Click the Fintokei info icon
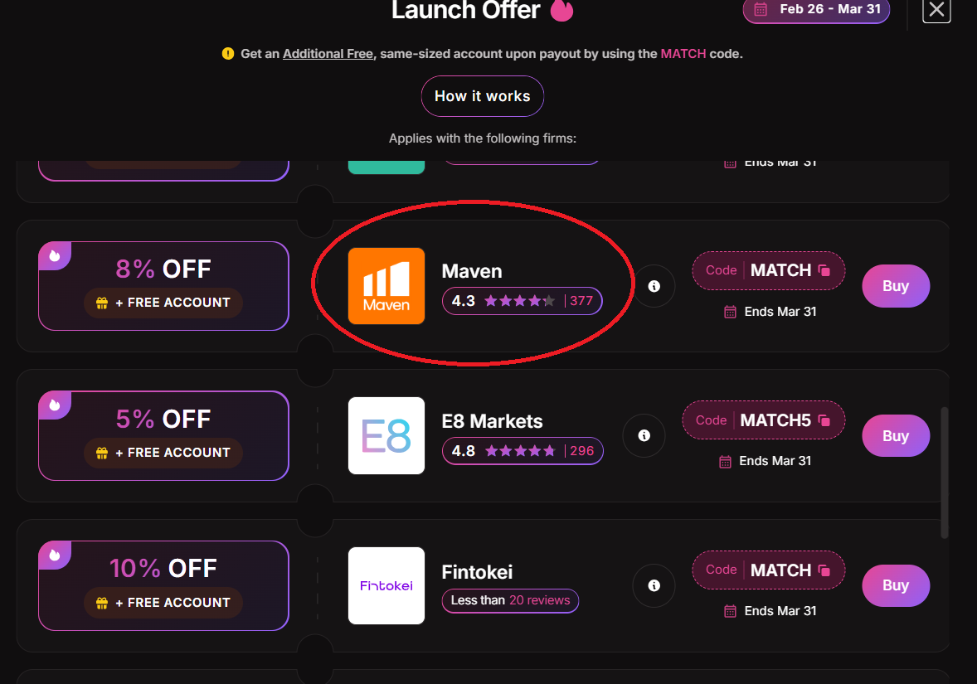977x684 pixels. [x=654, y=585]
